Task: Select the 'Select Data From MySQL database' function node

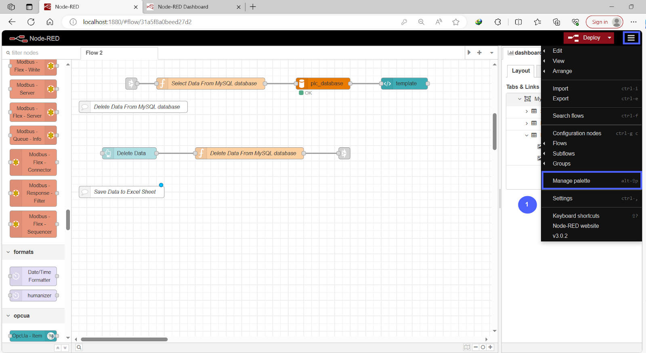Action: point(210,84)
